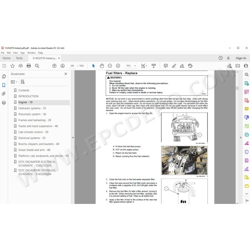The image size is (250, 250).
Task: Select the Engine - 10 bookmark
Action: coord(25,102)
